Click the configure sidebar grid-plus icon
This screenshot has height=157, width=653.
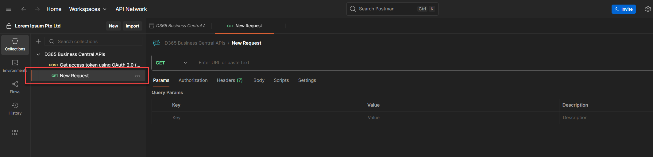pos(15,133)
